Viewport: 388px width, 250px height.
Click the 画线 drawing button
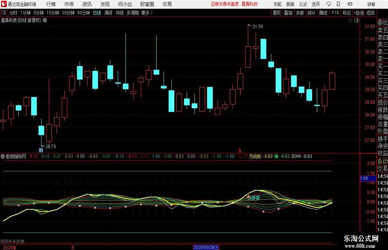coord(323,13)
